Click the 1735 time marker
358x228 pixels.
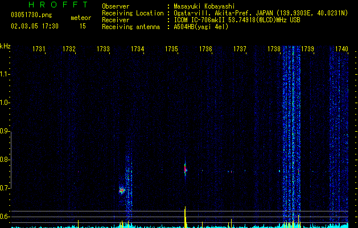click(171, 49)
